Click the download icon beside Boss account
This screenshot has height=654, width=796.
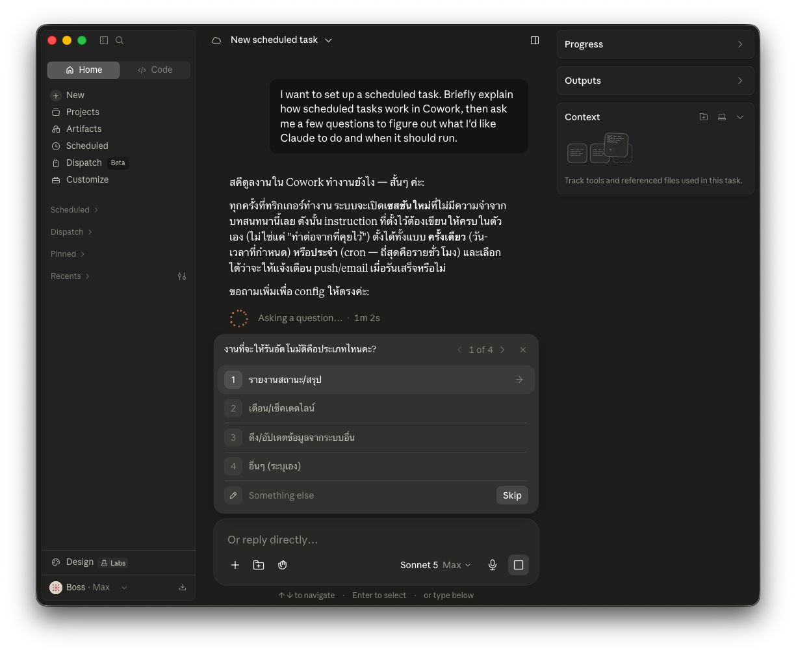[183, 587]
